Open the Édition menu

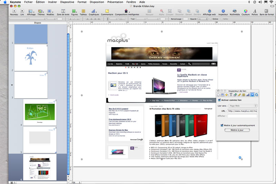point(40,2)
